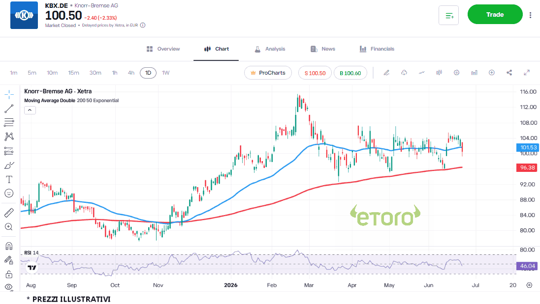This screenshot has width=540, height=304.
Task: Select the 5m timeframe
Action: tap(32, 73)
